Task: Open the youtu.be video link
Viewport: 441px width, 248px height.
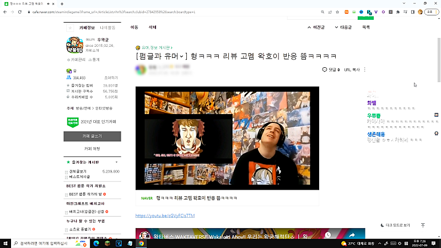Action: (165, 215)
